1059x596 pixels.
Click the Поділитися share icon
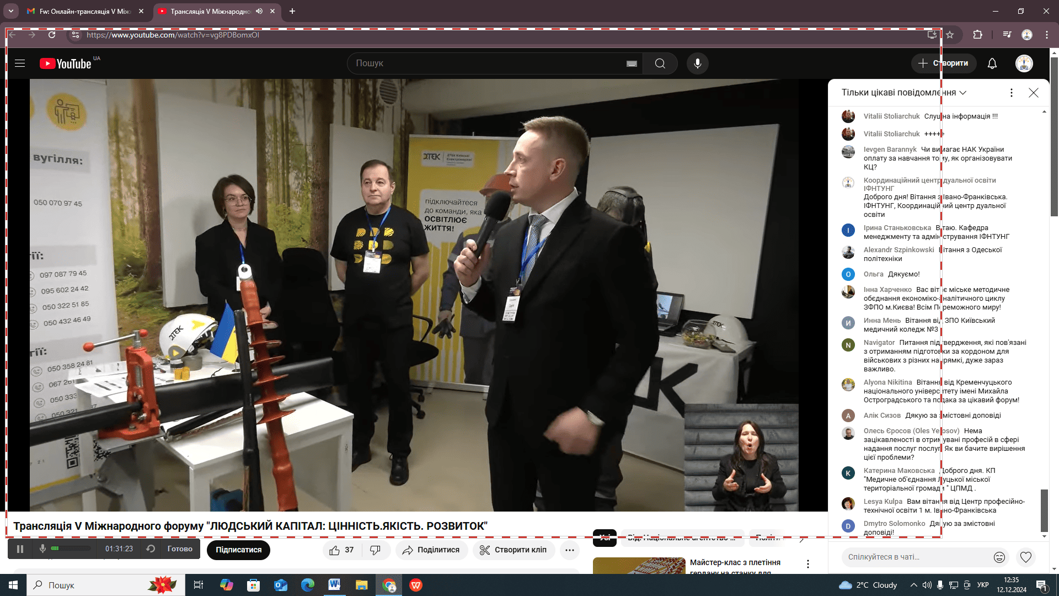pyautogui.click(x=408, y=550)
